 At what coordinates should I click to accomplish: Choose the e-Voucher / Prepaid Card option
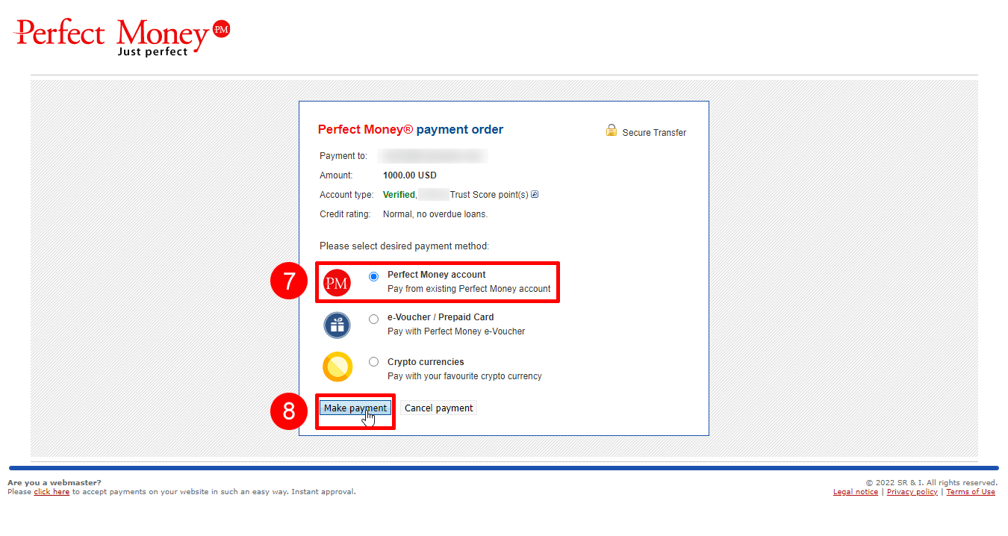pyautogui.click(x=373, y=318)
